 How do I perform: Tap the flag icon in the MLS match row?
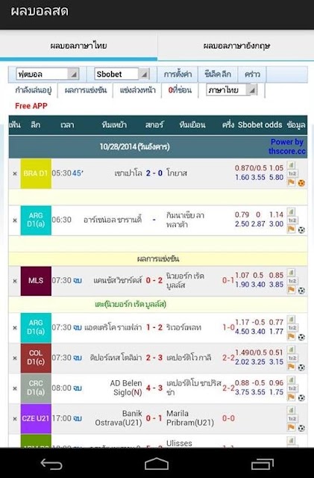pos(291,290)
